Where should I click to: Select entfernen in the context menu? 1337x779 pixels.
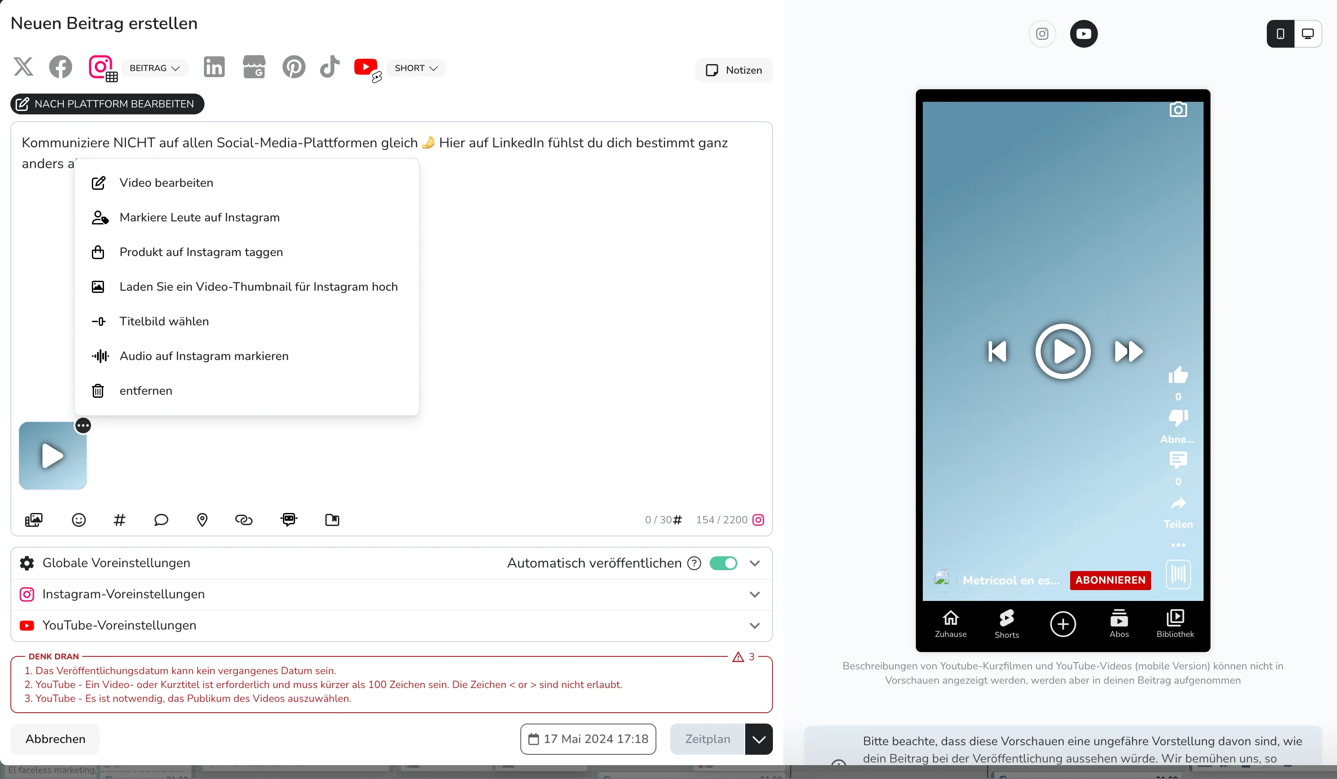coord(146,390)
